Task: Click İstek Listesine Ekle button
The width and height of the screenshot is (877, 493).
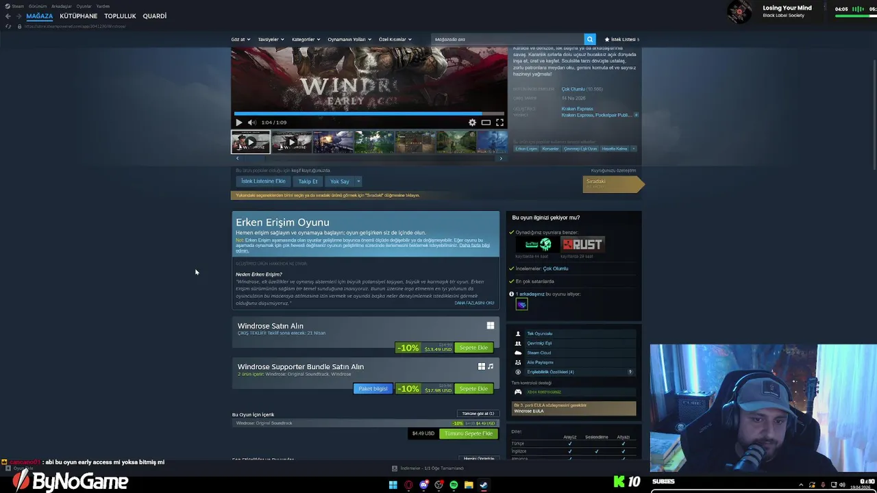Action: tap(263, 181)
